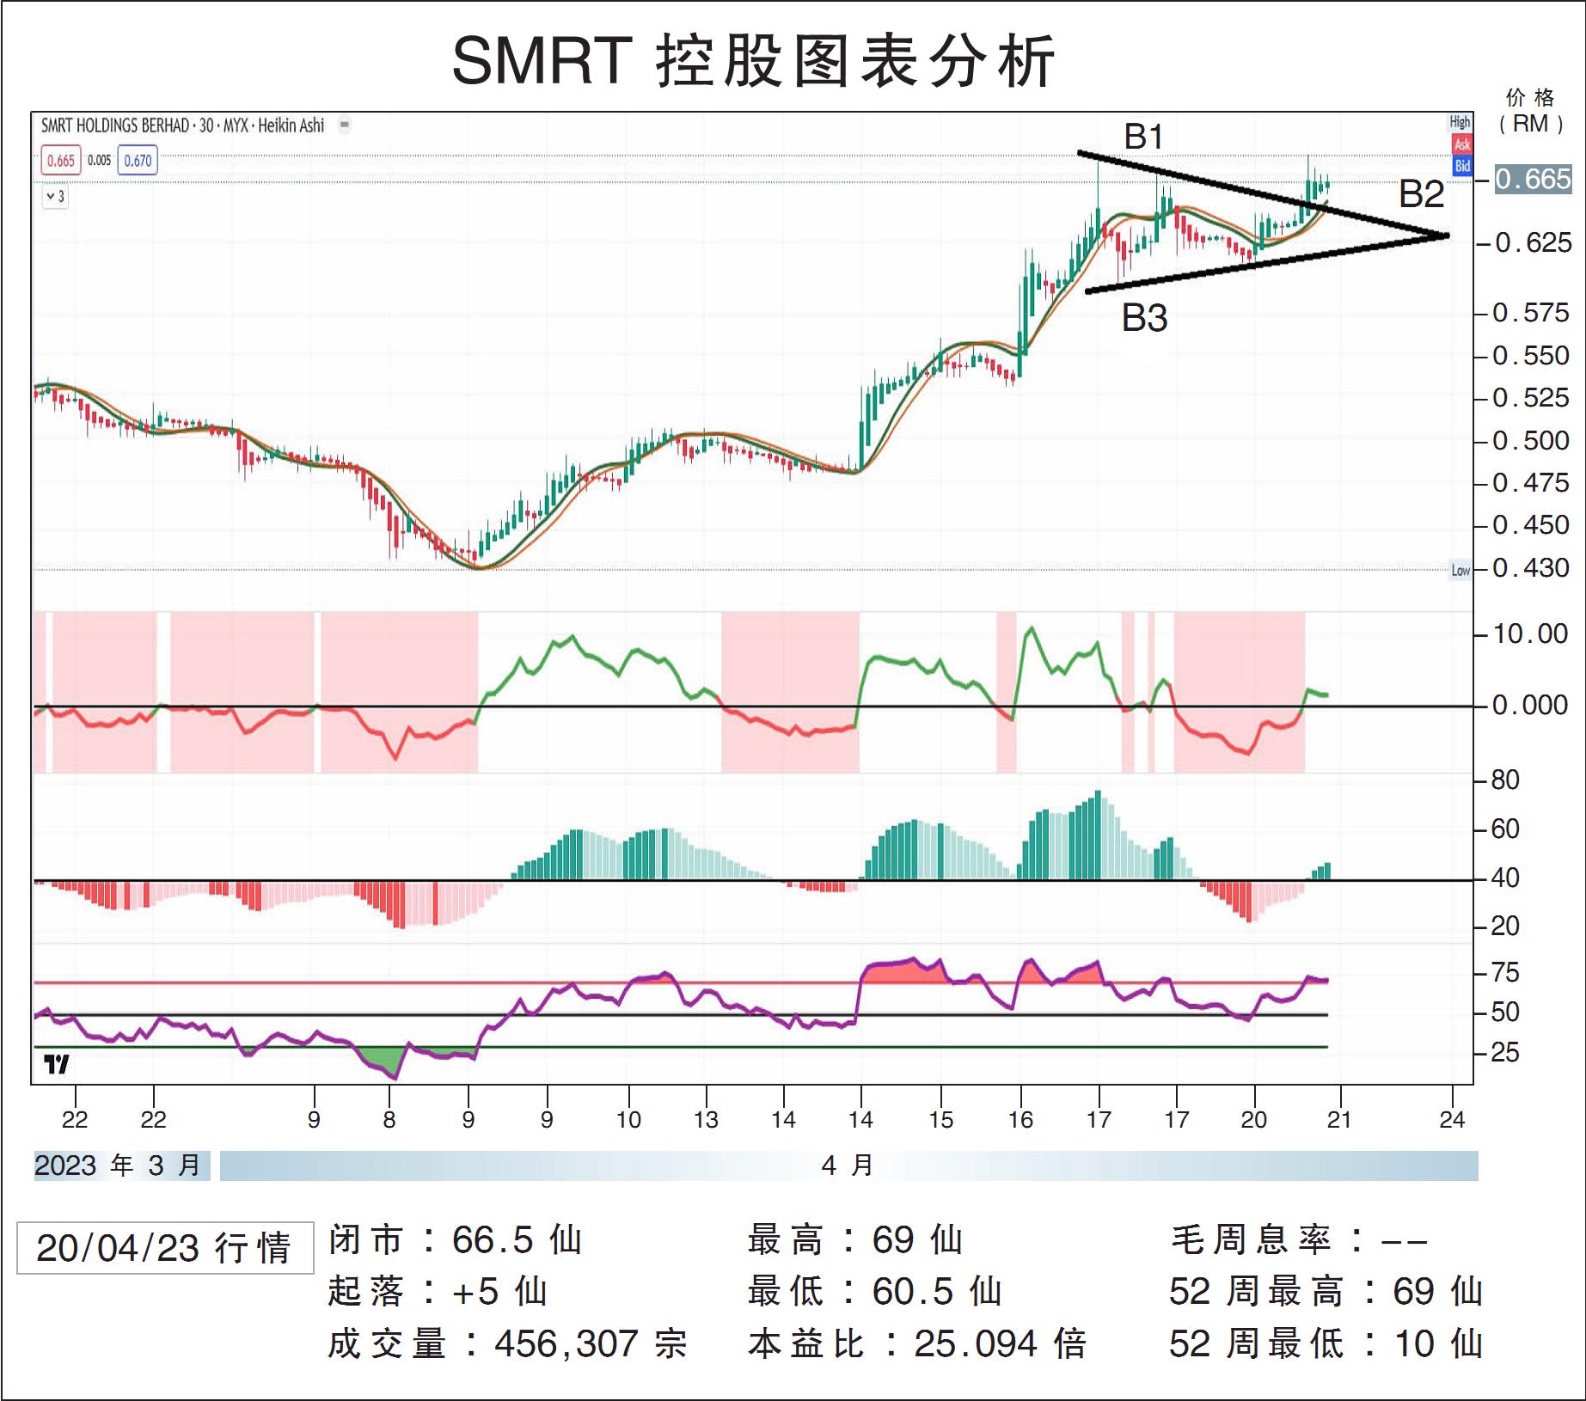This screenshot has height=1401, width=1586.
Task: Click the 0.575 price scale value
Action: coord(1530,313)
